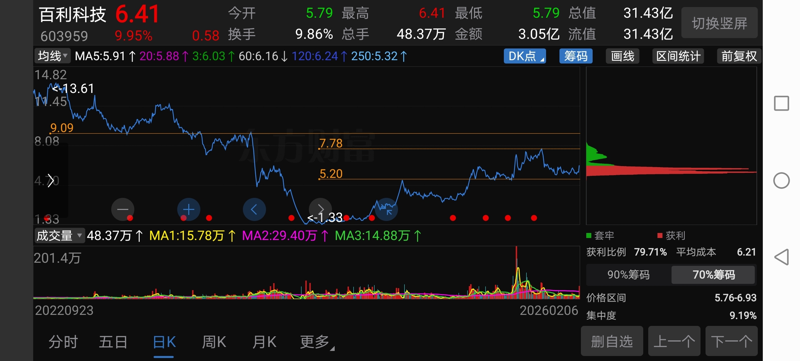Open the 成交量 indicator dropdown
Image resolution: width=800 pixels, height=361 pixels.
point(59,236)
